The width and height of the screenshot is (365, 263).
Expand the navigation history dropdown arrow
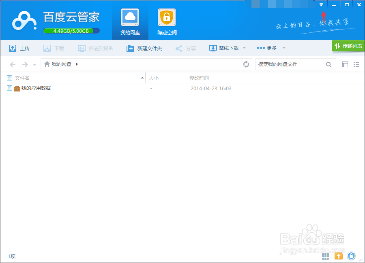pos(34,64)
